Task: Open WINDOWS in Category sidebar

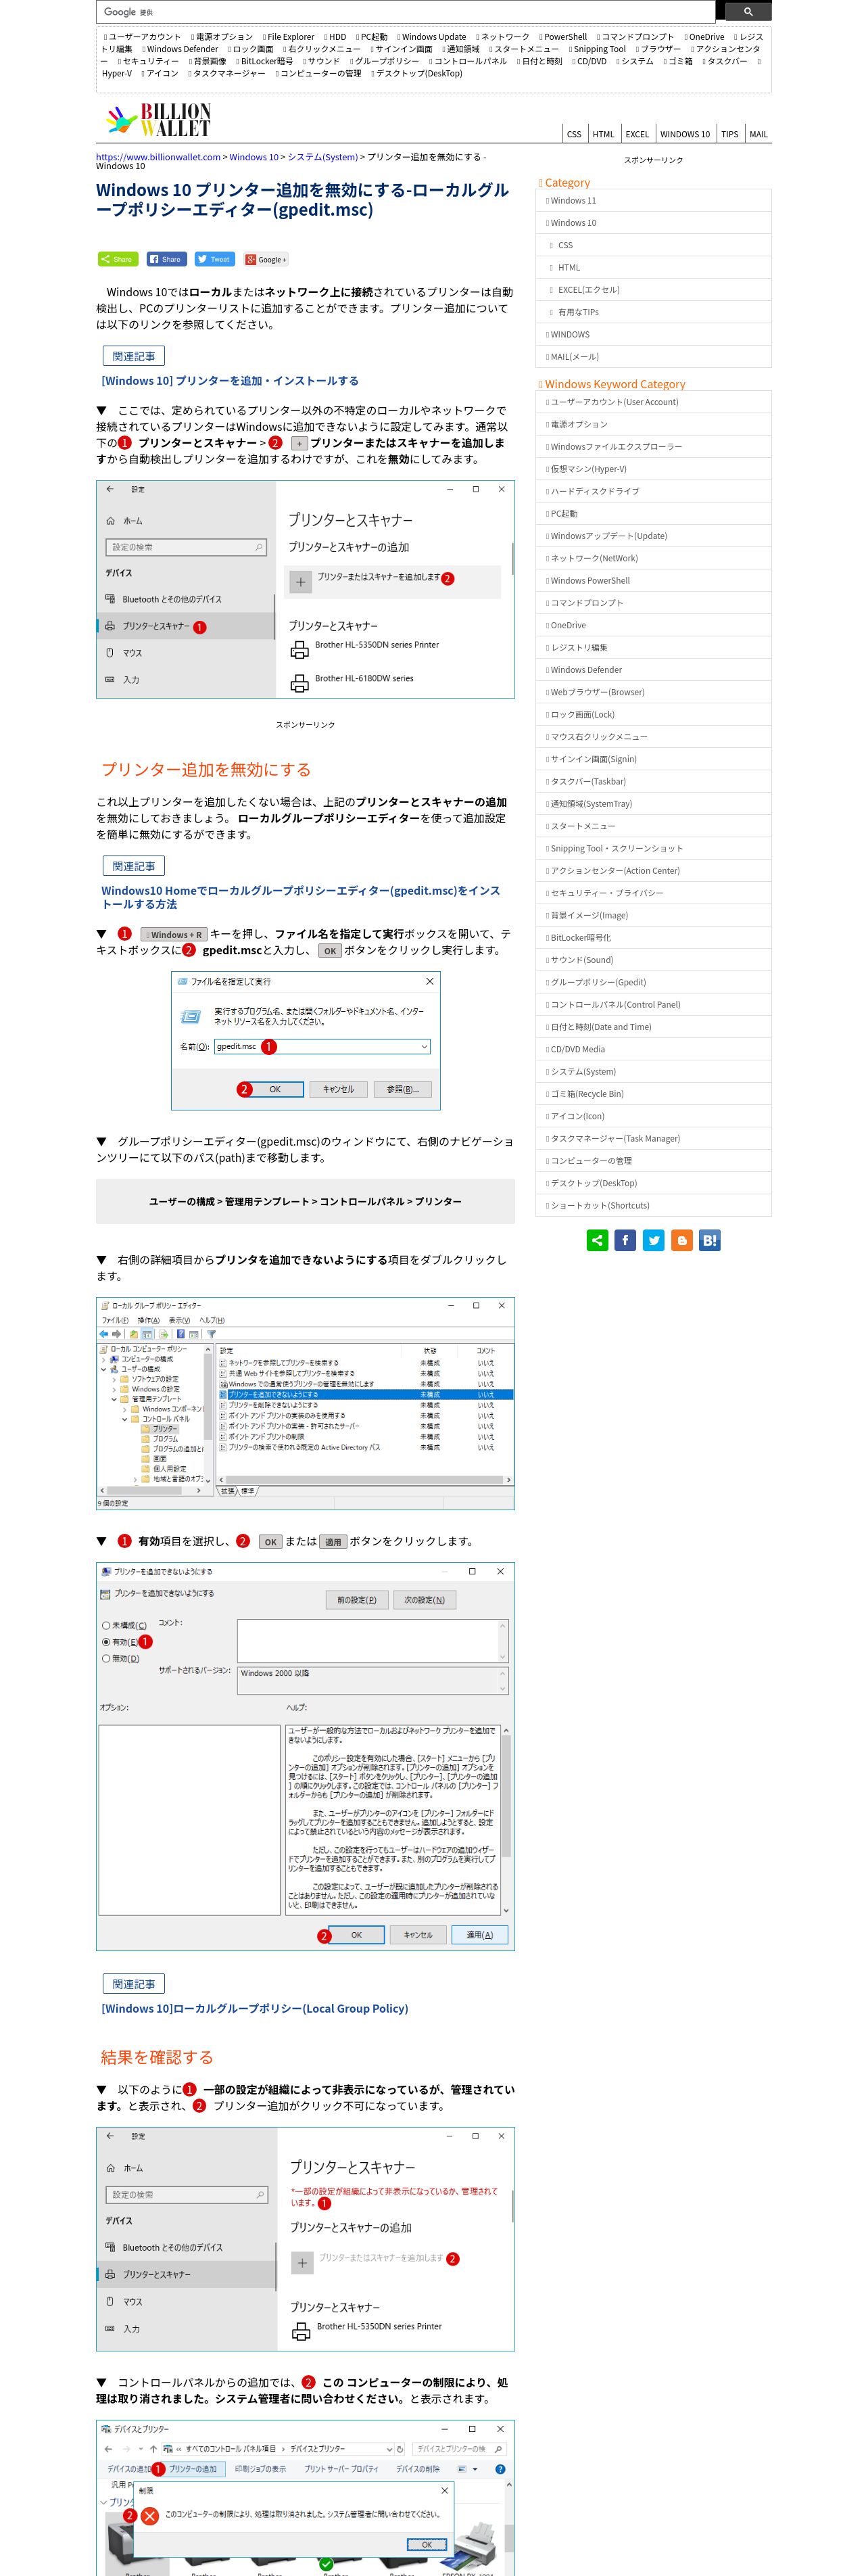Action: (x=653, y=334)
